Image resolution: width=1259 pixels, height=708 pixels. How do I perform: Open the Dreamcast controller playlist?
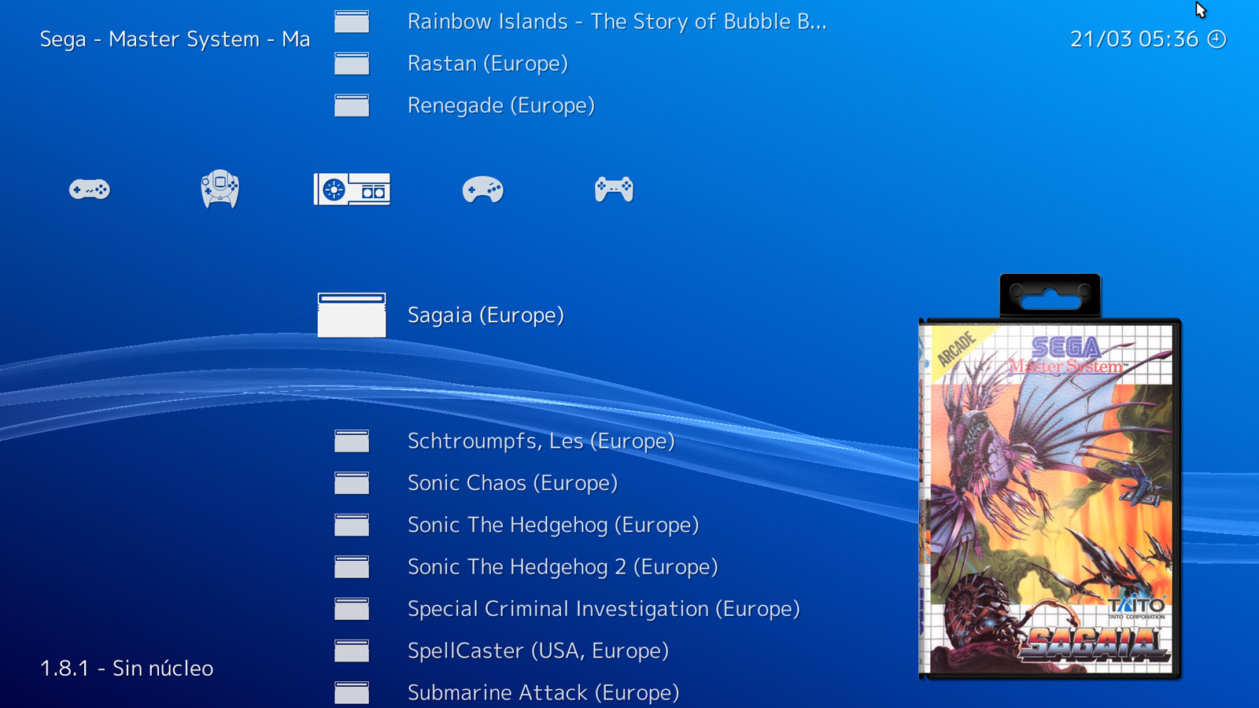pyautogui.click(x=220, y=190)
